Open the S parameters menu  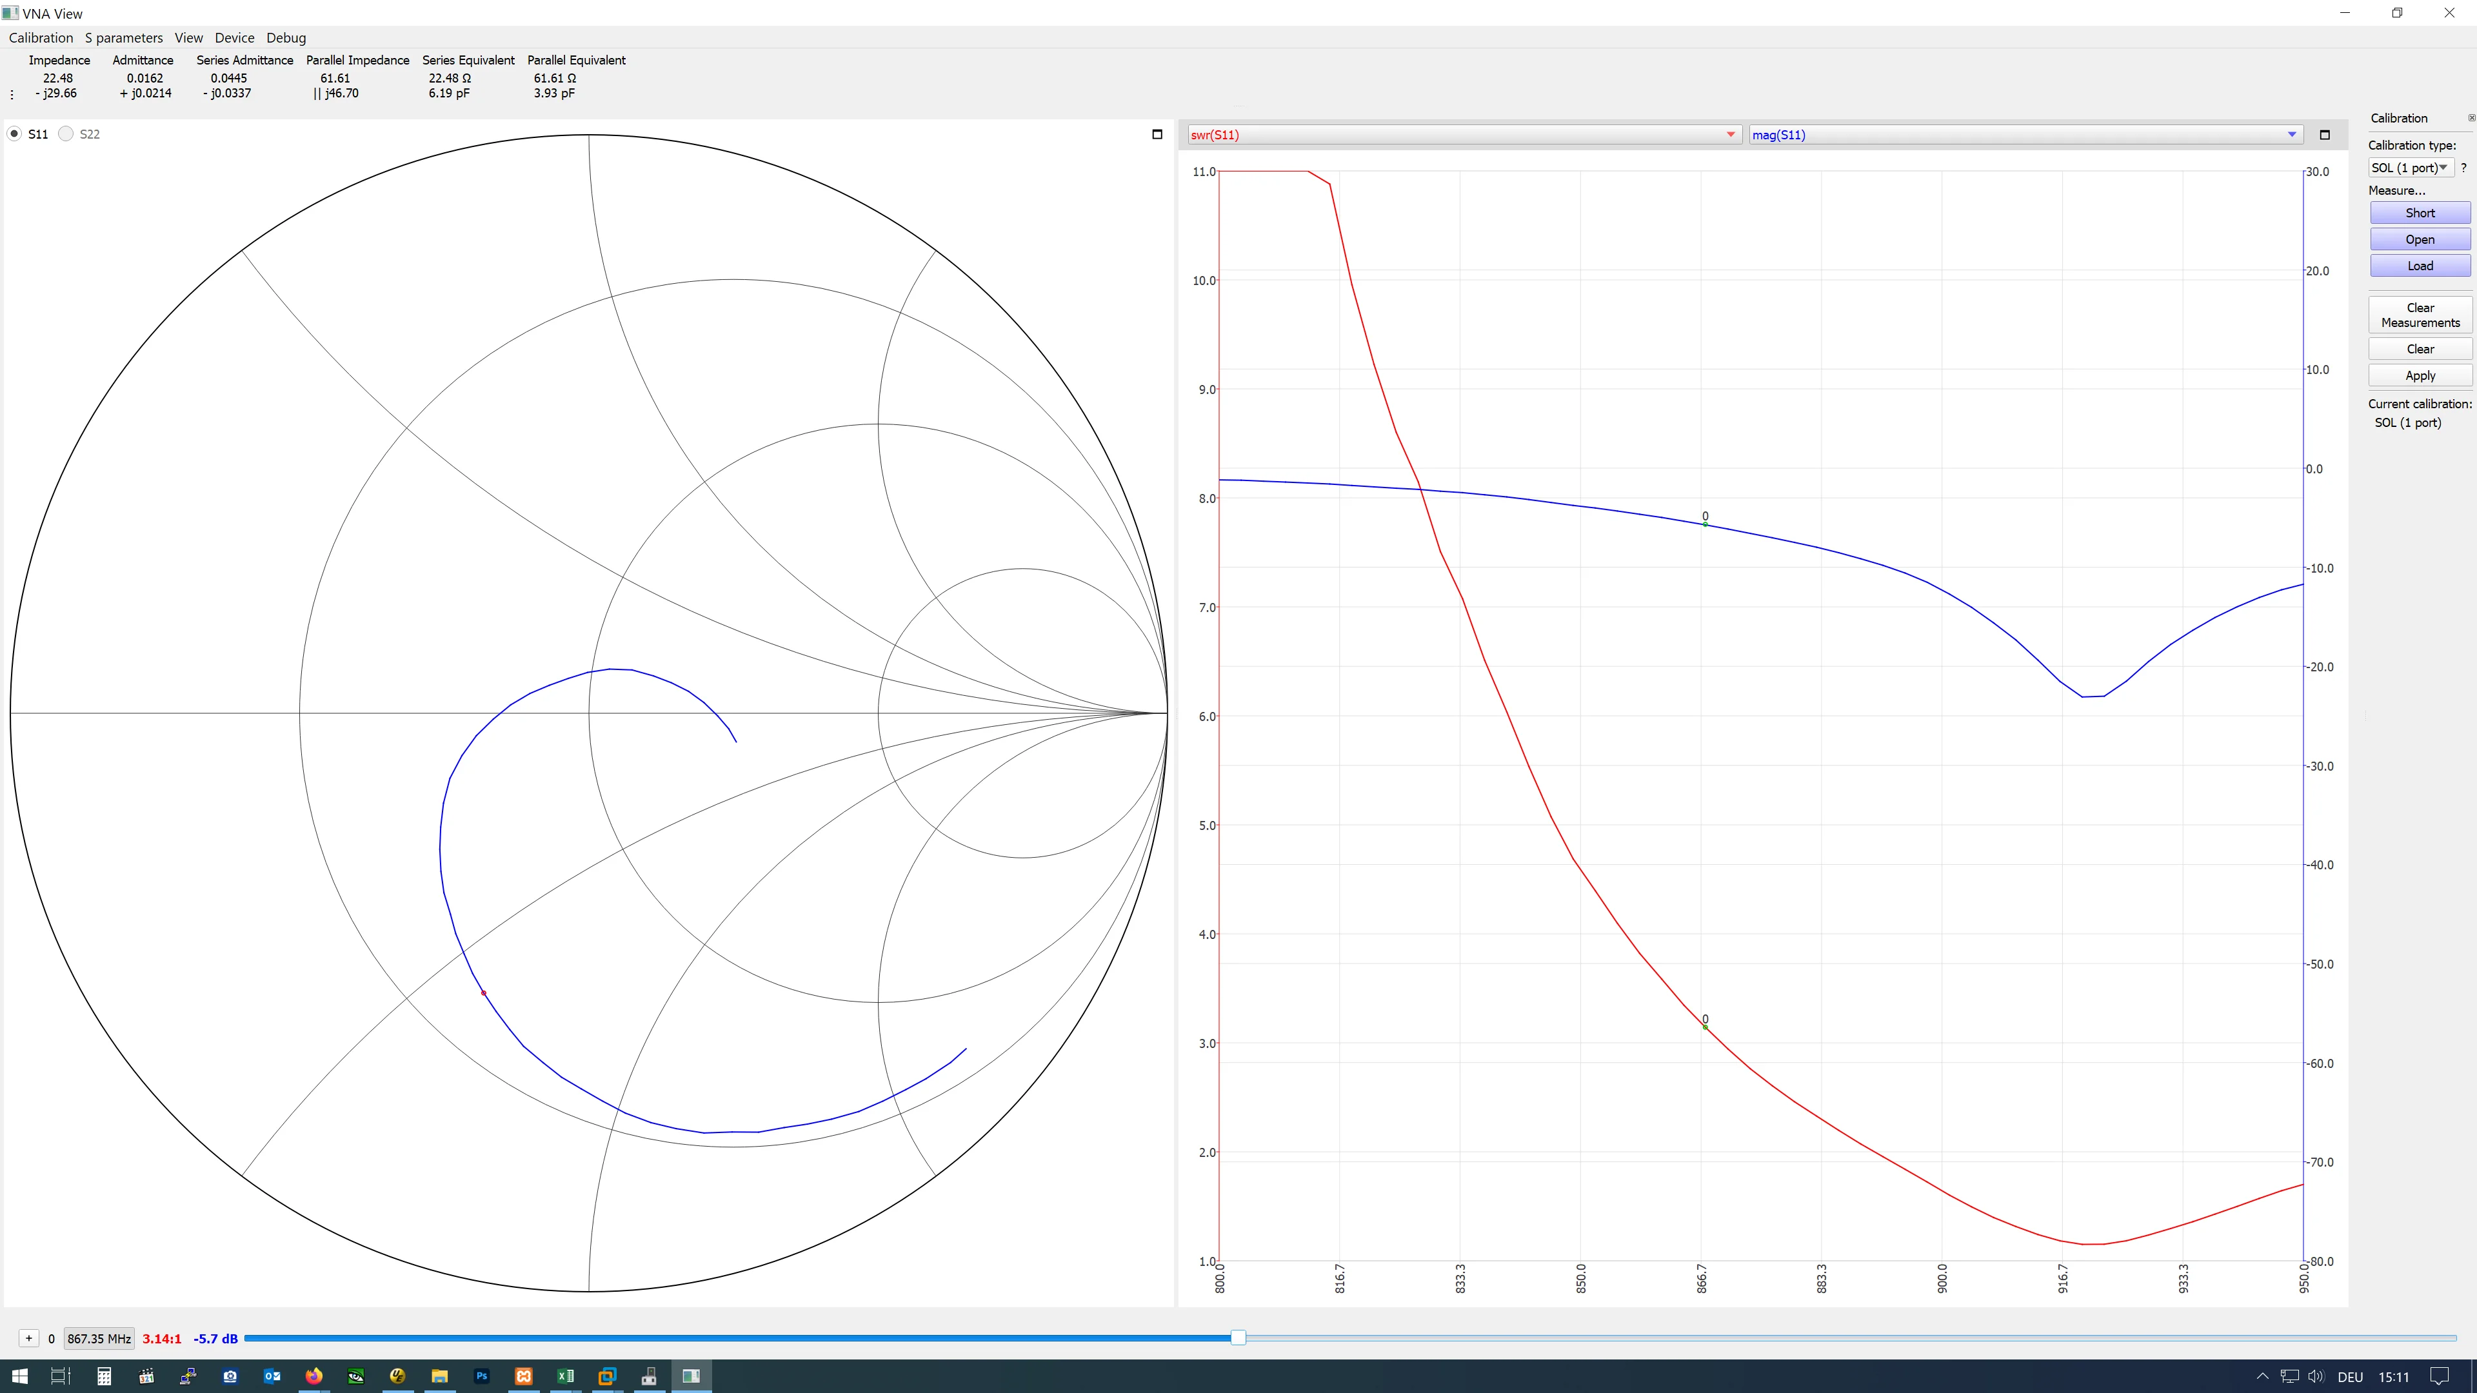point(124,37)
